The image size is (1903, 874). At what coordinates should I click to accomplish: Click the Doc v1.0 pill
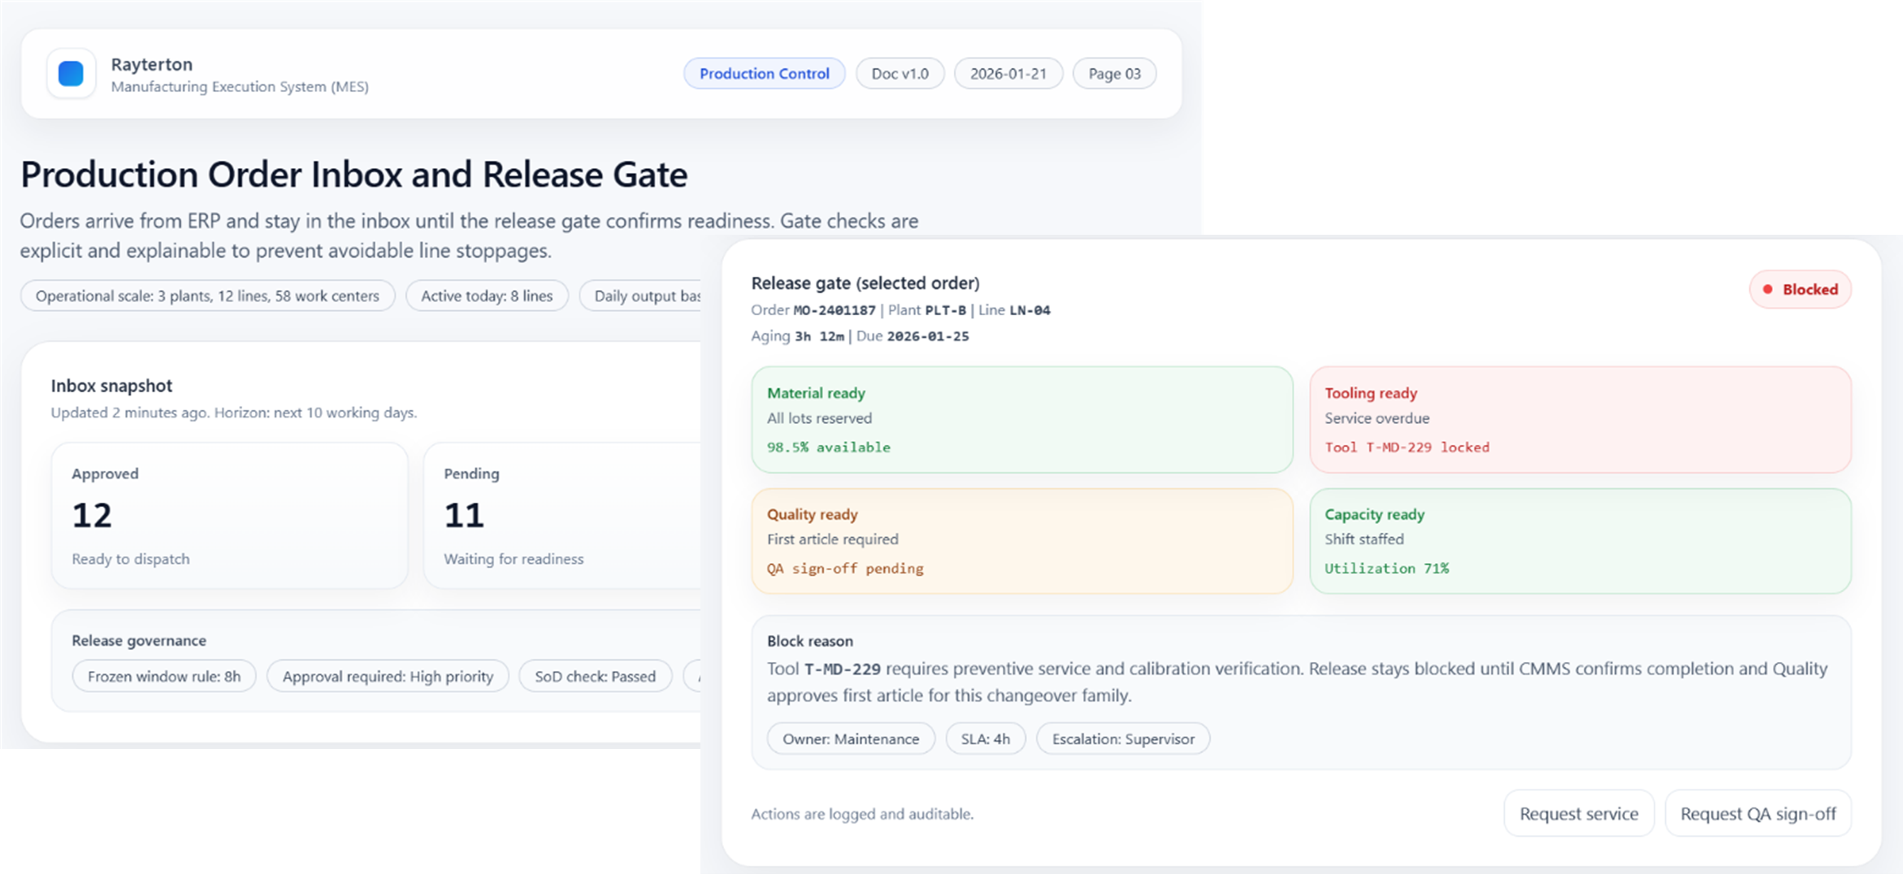899,74
